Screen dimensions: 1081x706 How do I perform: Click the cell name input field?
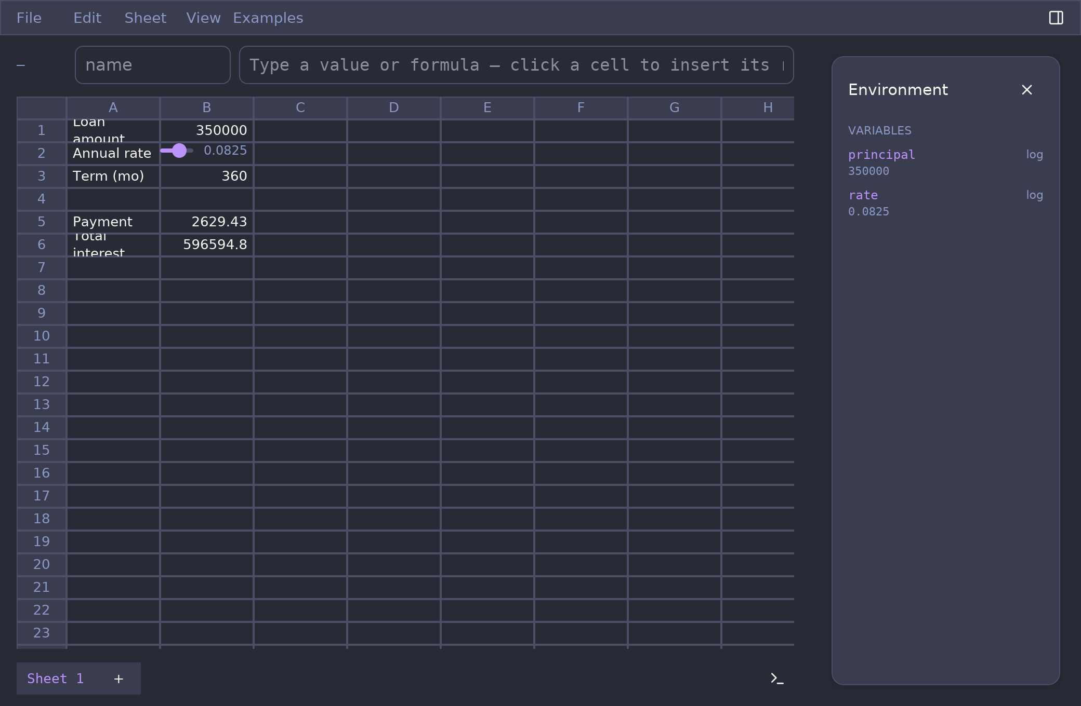153,65
